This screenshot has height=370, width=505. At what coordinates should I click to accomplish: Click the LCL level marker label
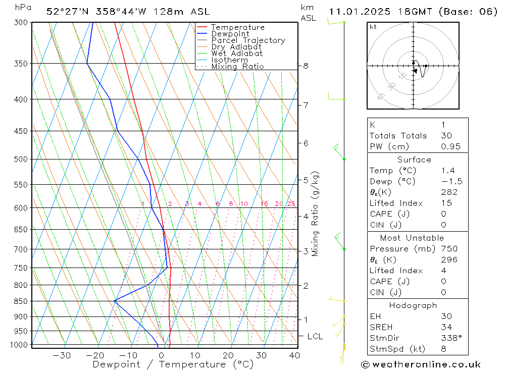(315, 336)
